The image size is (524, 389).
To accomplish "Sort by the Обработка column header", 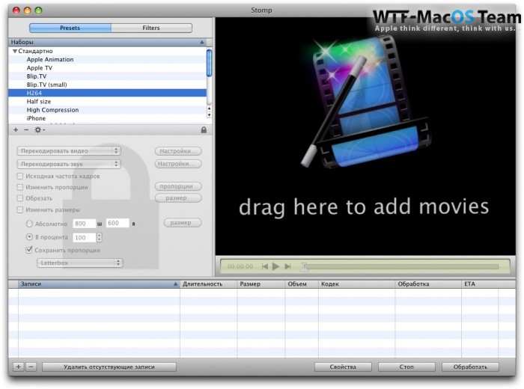I will [x=428, y=284].
